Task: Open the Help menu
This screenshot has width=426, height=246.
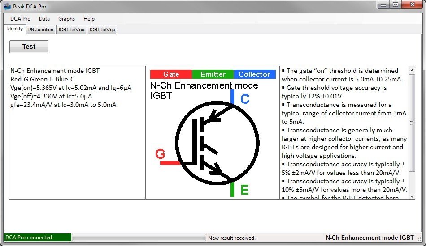Action: pos(89,19)
